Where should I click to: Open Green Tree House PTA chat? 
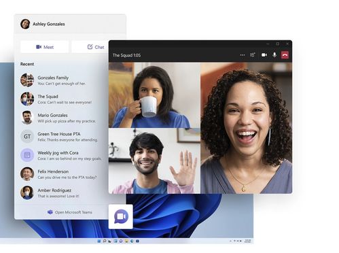[x=62, y=137]
